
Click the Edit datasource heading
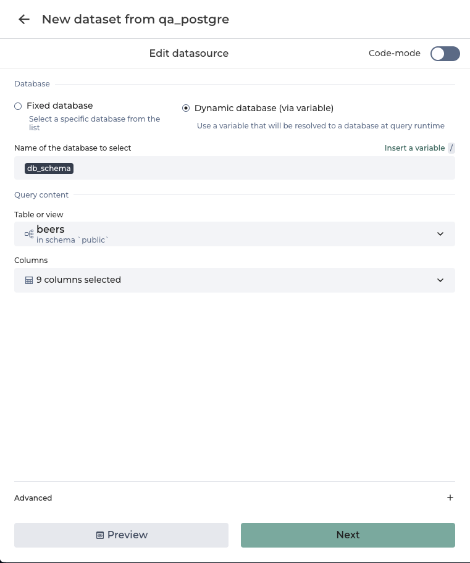coord(189,54)
